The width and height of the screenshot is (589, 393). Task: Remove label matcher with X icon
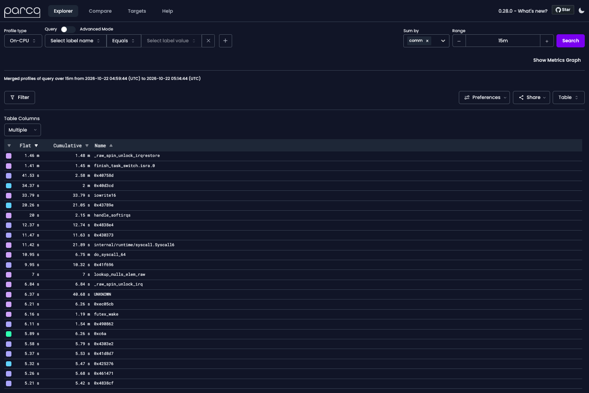[208, 41]
